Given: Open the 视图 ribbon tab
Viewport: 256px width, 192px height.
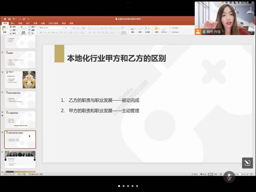Looking at the screenshot, I should click(x=72, y=23).
